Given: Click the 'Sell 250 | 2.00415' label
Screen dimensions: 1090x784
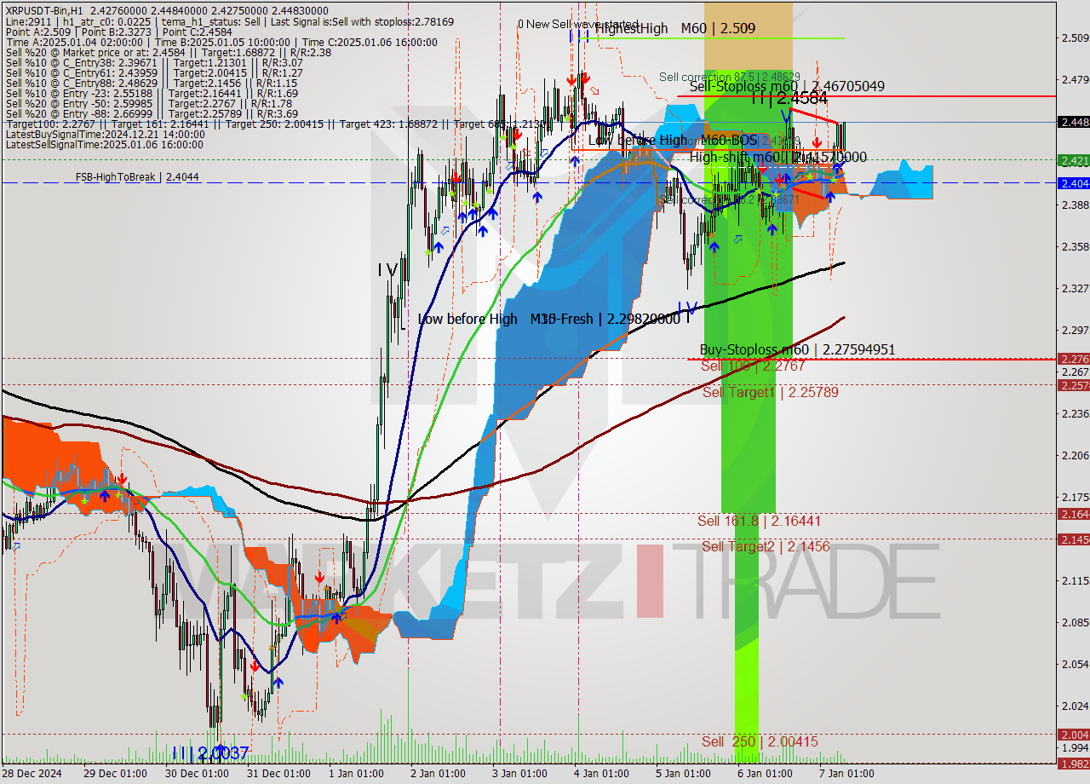Looking at the screenshot, I should [x=760, y=741].
